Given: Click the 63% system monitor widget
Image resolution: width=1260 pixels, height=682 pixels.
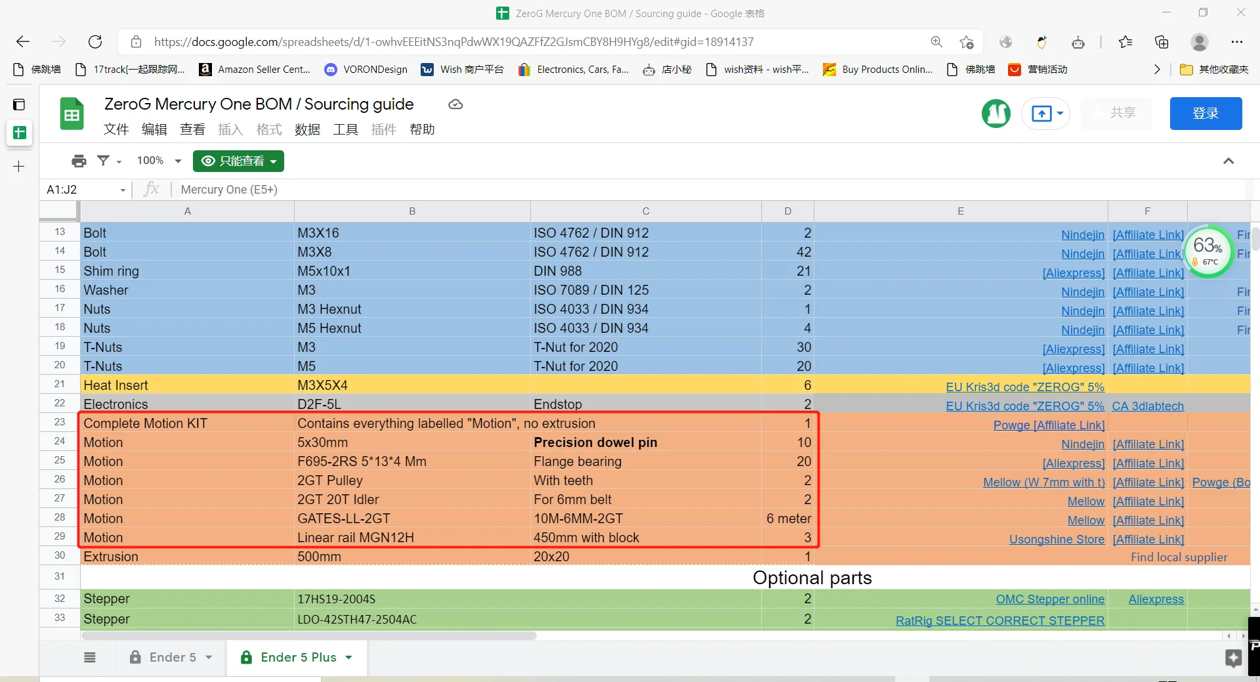Looking at the screenshot, I should (x=1208, y=251).
